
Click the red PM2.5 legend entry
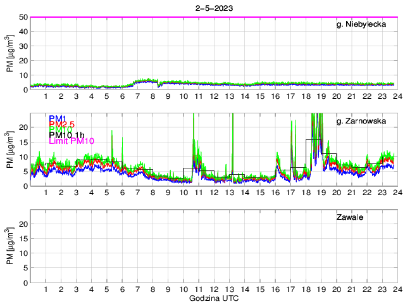tap(62, 126)
